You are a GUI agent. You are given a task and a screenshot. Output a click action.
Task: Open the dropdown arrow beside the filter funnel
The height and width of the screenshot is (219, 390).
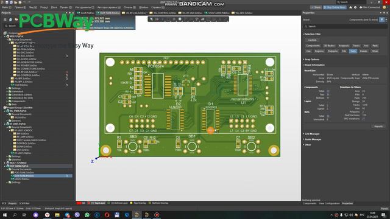[x=386, y=20]
